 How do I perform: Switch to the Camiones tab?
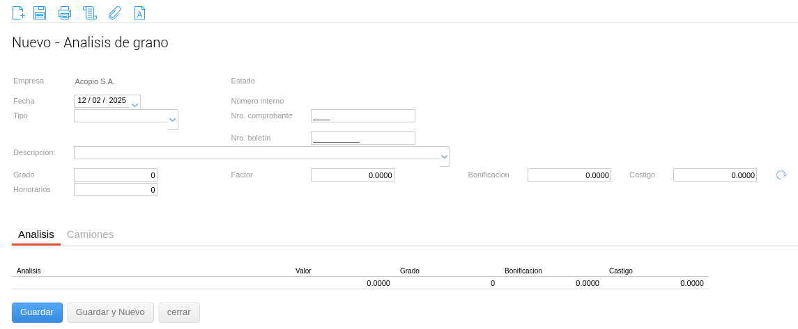click(90, 234)
